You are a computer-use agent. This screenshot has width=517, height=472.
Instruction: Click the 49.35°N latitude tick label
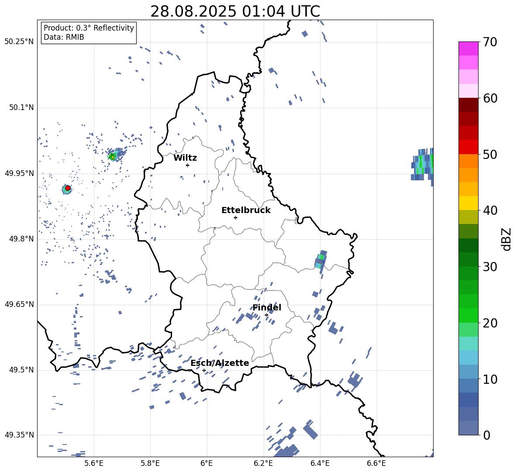coord(19,435)
